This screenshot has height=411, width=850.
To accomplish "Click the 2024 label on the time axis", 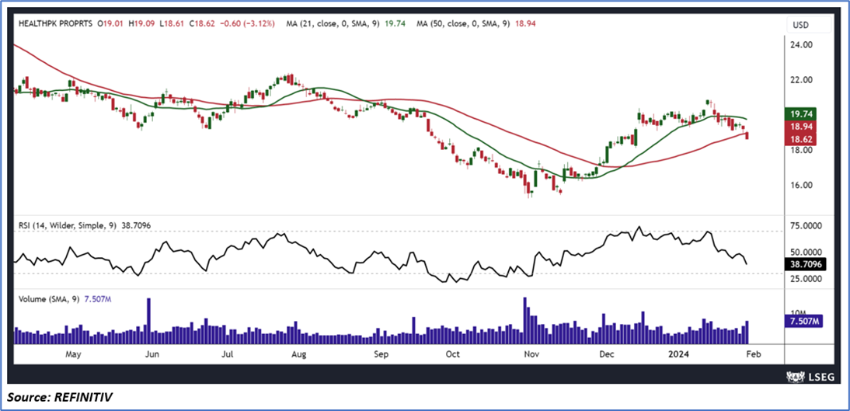I will [678, 354].
